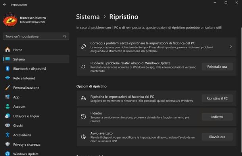This screenshot has height=156, width=242.
Task: Go to Bluetooth e dispositivi
Action: [36, 68]
